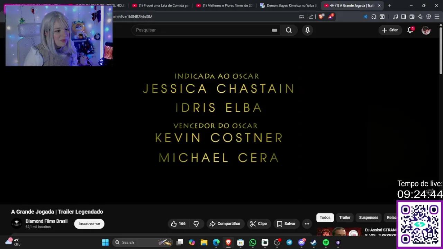
Task: Click Inscrever-se subscribe button
Action: click(x=89, y=224)
